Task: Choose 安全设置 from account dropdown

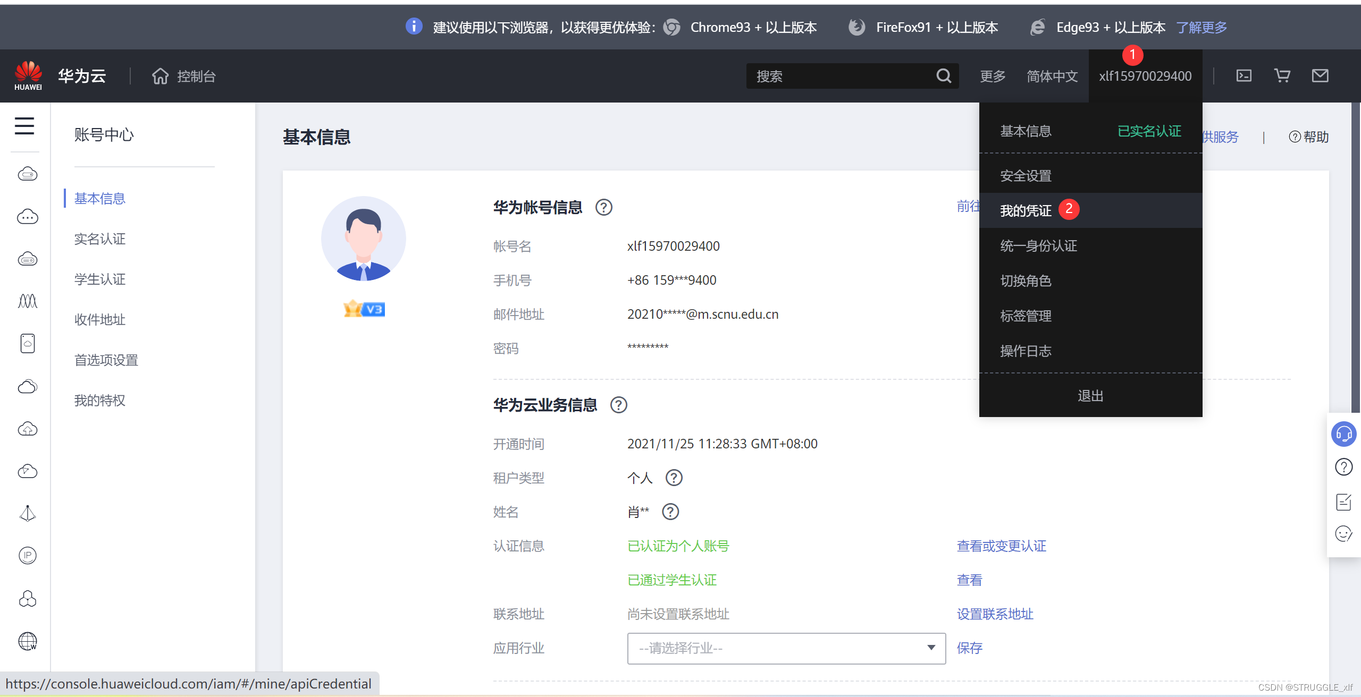Action: pos(1026,176)
